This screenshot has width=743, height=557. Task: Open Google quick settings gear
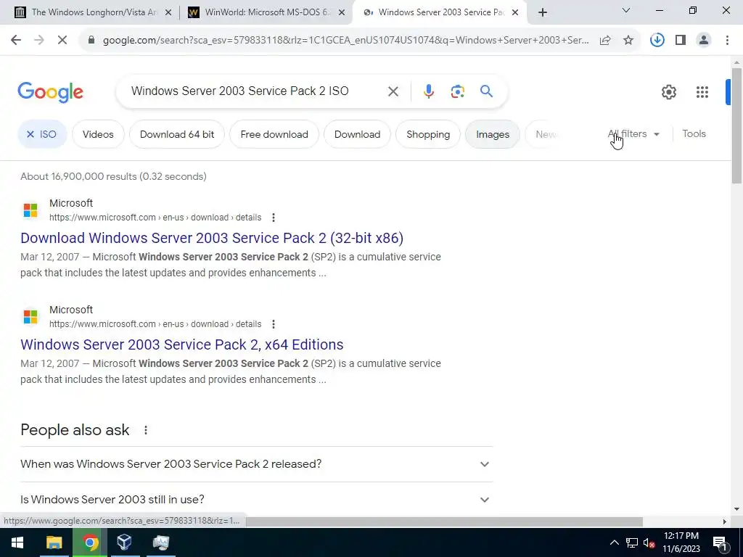(668, 92)
